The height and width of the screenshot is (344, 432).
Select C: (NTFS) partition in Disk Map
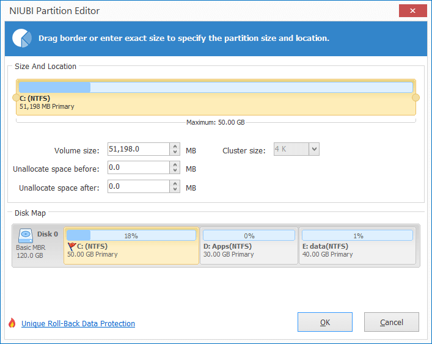(x=131, y=246)
